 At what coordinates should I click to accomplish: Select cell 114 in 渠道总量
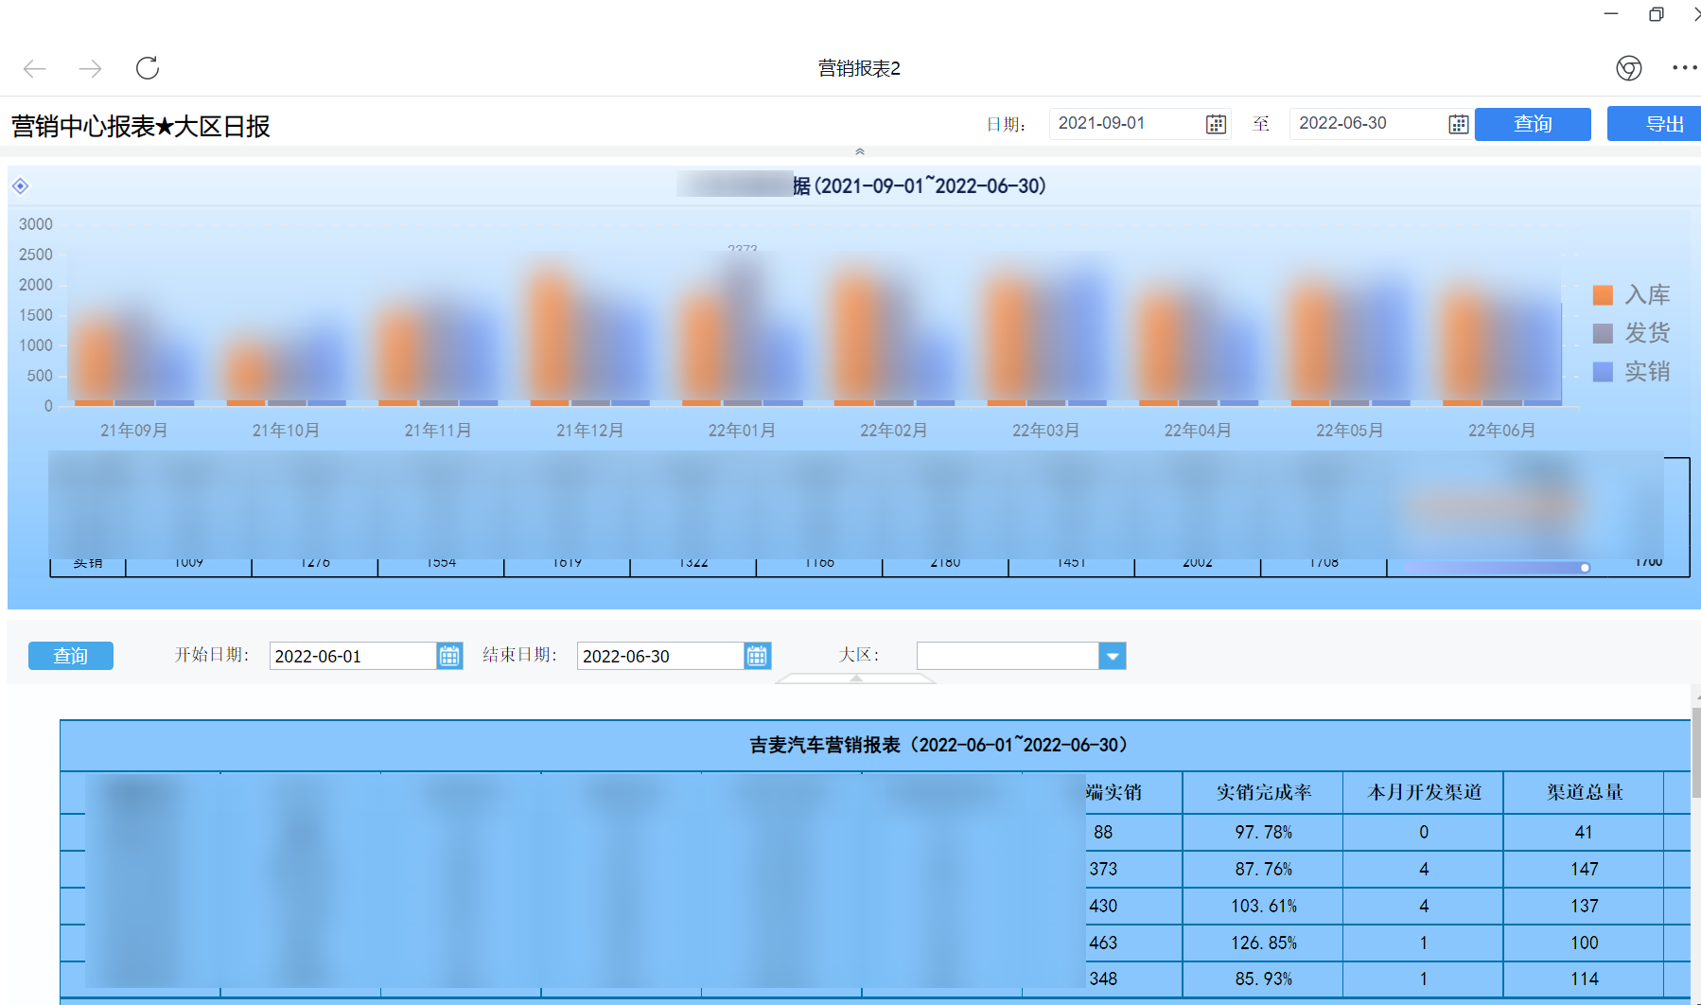[x=1585, y=979]
